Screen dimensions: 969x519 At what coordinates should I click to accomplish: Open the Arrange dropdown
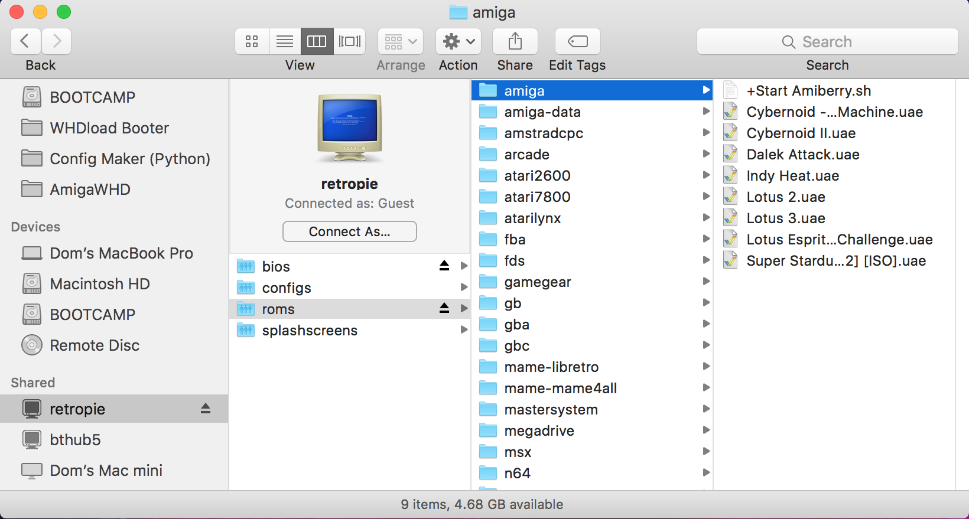coord(401,41)
